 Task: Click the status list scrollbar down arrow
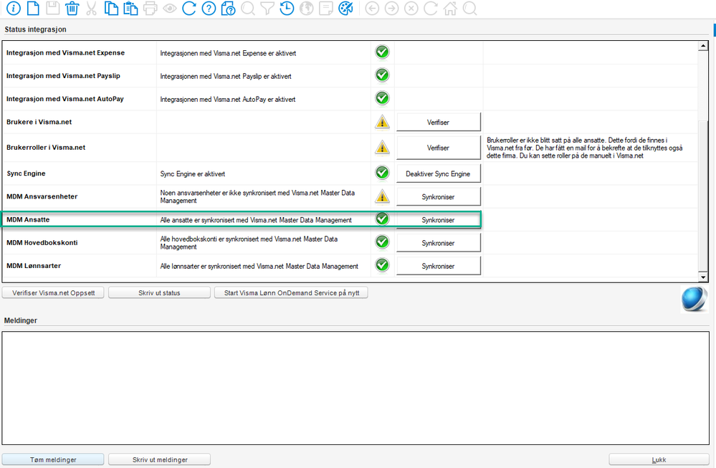click(703, 277)
